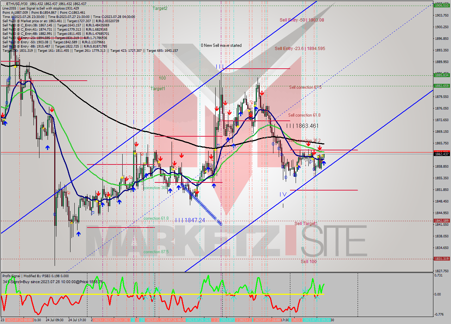Click the ETHUSD,M30 chart title
Viewport: 451px width, 324px height.
click(18, 4)
